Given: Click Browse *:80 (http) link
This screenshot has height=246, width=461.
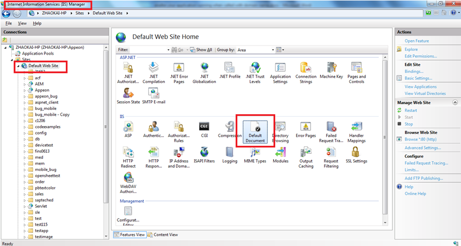Looking at the screenshot, I should [420, 139].
